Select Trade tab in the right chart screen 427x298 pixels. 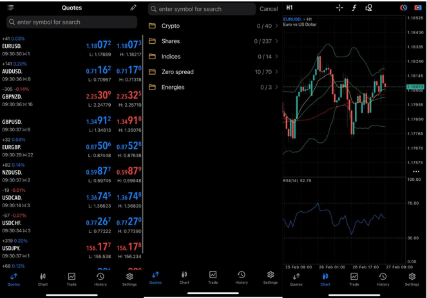(354, 279)
